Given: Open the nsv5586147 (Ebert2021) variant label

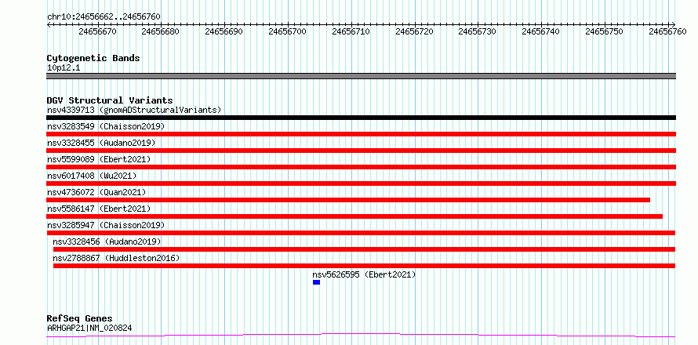Looking at the screenshot, I should coord(99,209).
